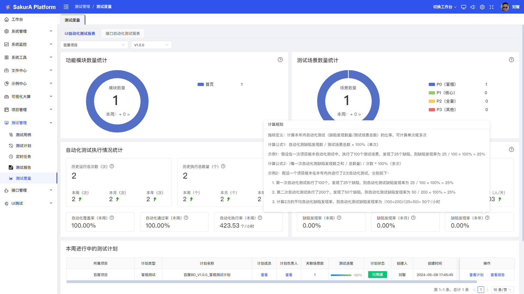Click the 定时任务 clock icon
524x294 pixels.
point(11,157)
